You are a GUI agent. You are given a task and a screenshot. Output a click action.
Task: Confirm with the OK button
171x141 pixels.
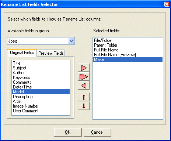click(x=68, y=132)
